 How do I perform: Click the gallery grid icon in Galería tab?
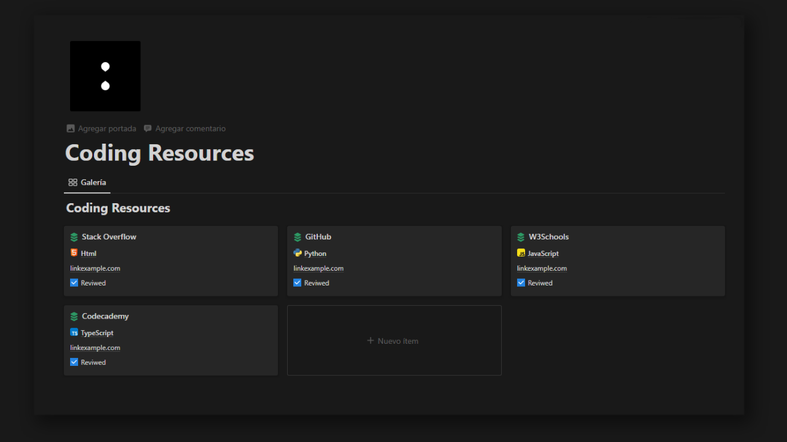73,182
